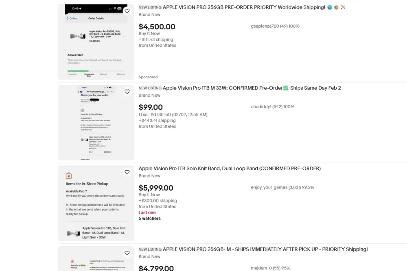Watch the $4,799 Vision Pro listing heart
This screenshot has height=271, width=407.
pos(127,253)
